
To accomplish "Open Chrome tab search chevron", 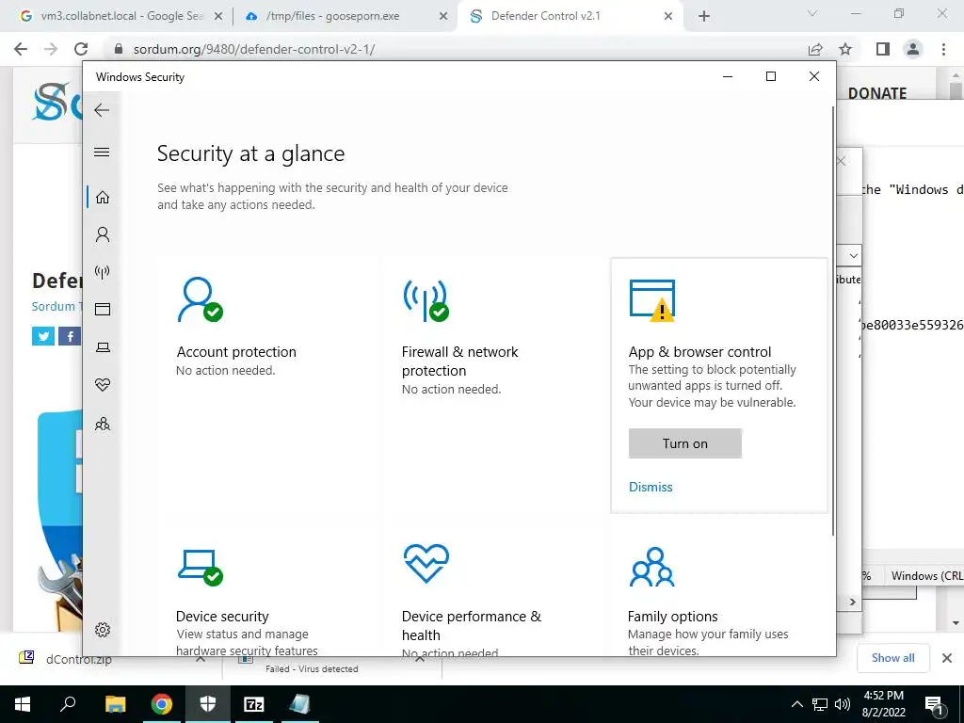I will tap(812, 13).
